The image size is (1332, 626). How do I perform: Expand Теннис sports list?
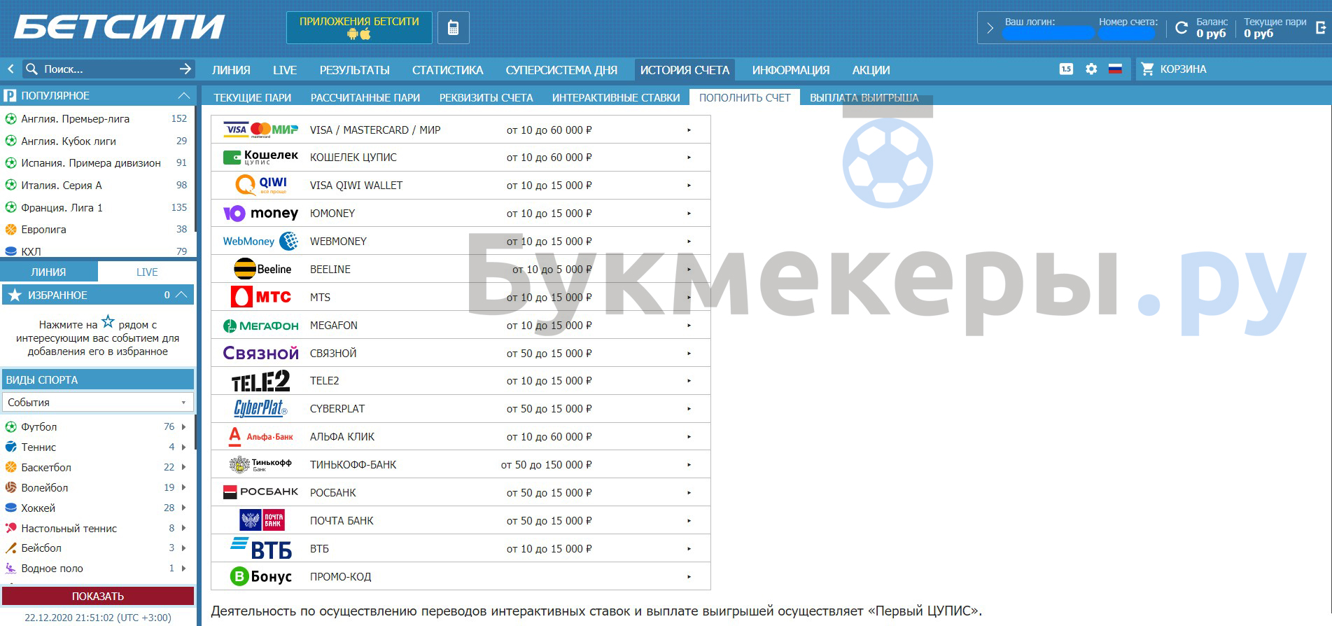[184, 447]
